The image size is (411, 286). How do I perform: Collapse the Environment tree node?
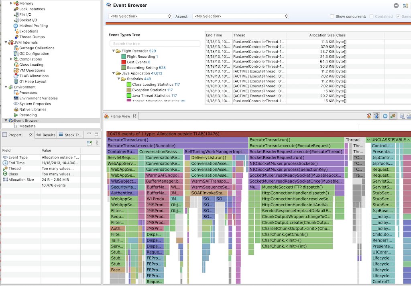coord(6,87)
